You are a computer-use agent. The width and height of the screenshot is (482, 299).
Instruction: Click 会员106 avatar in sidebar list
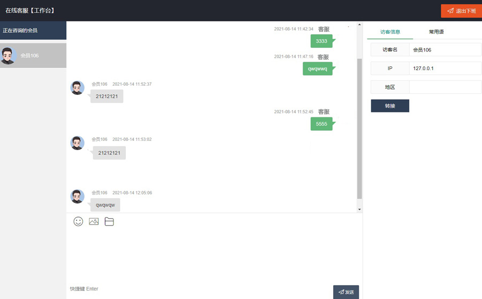coord(8,56)
